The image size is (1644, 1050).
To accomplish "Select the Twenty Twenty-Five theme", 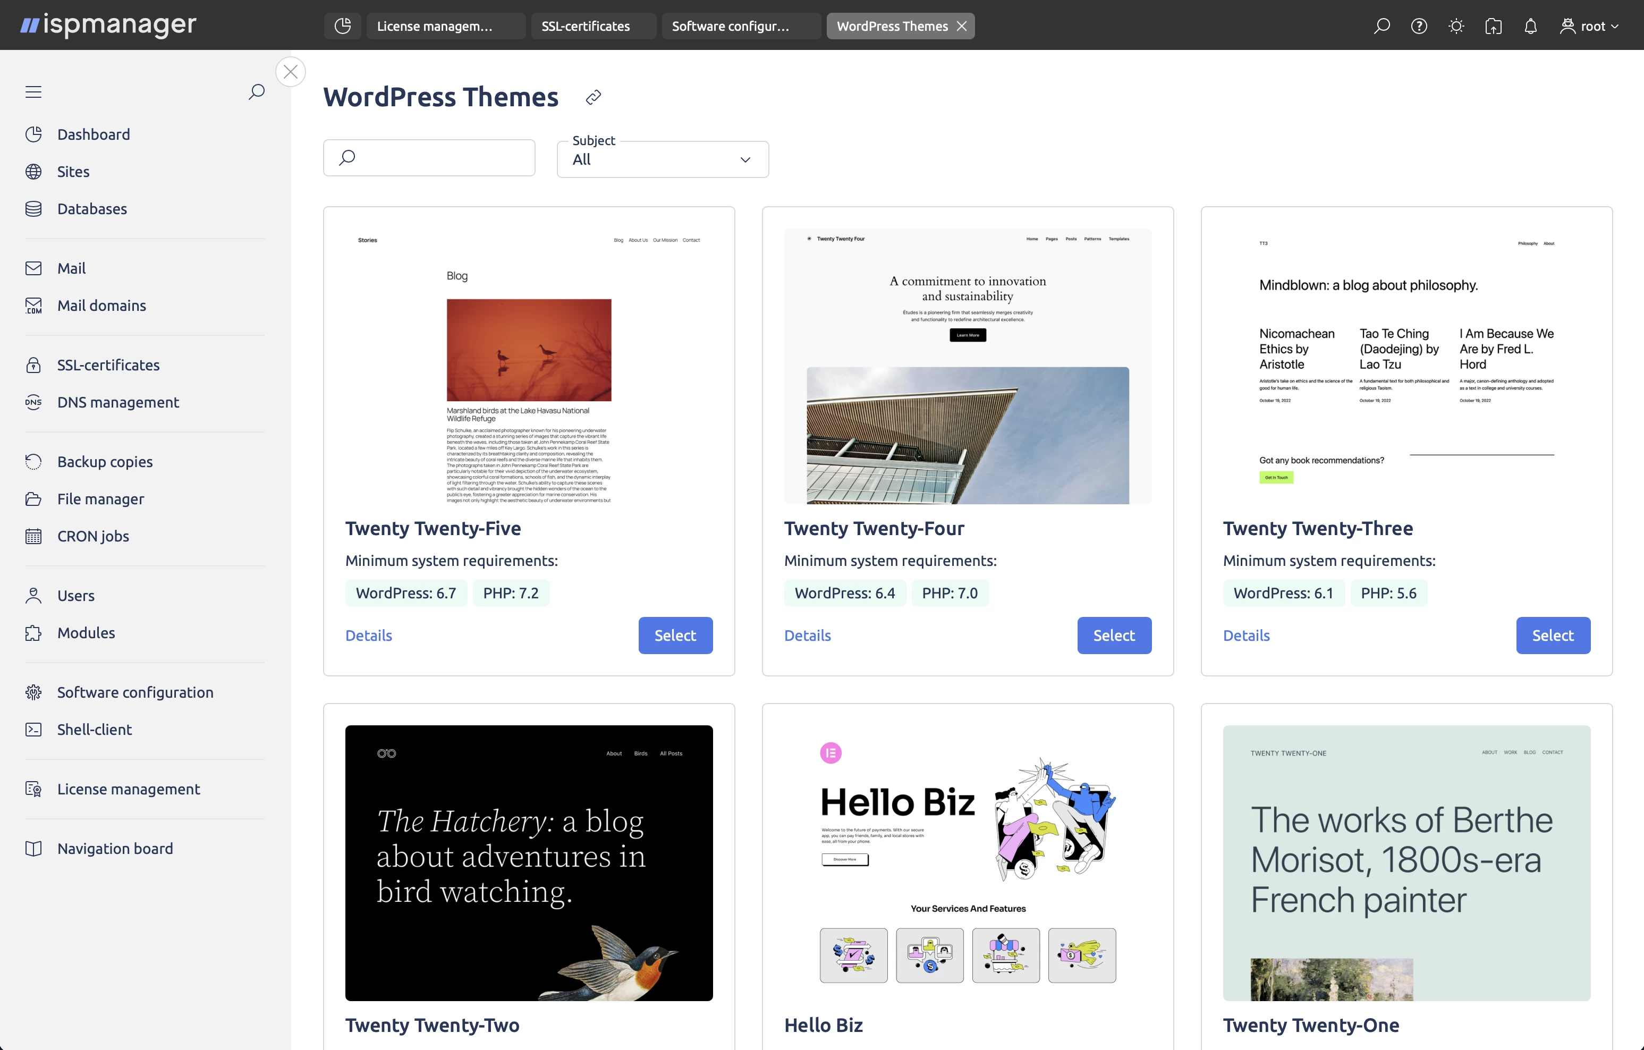I will (x=675, y=636).
